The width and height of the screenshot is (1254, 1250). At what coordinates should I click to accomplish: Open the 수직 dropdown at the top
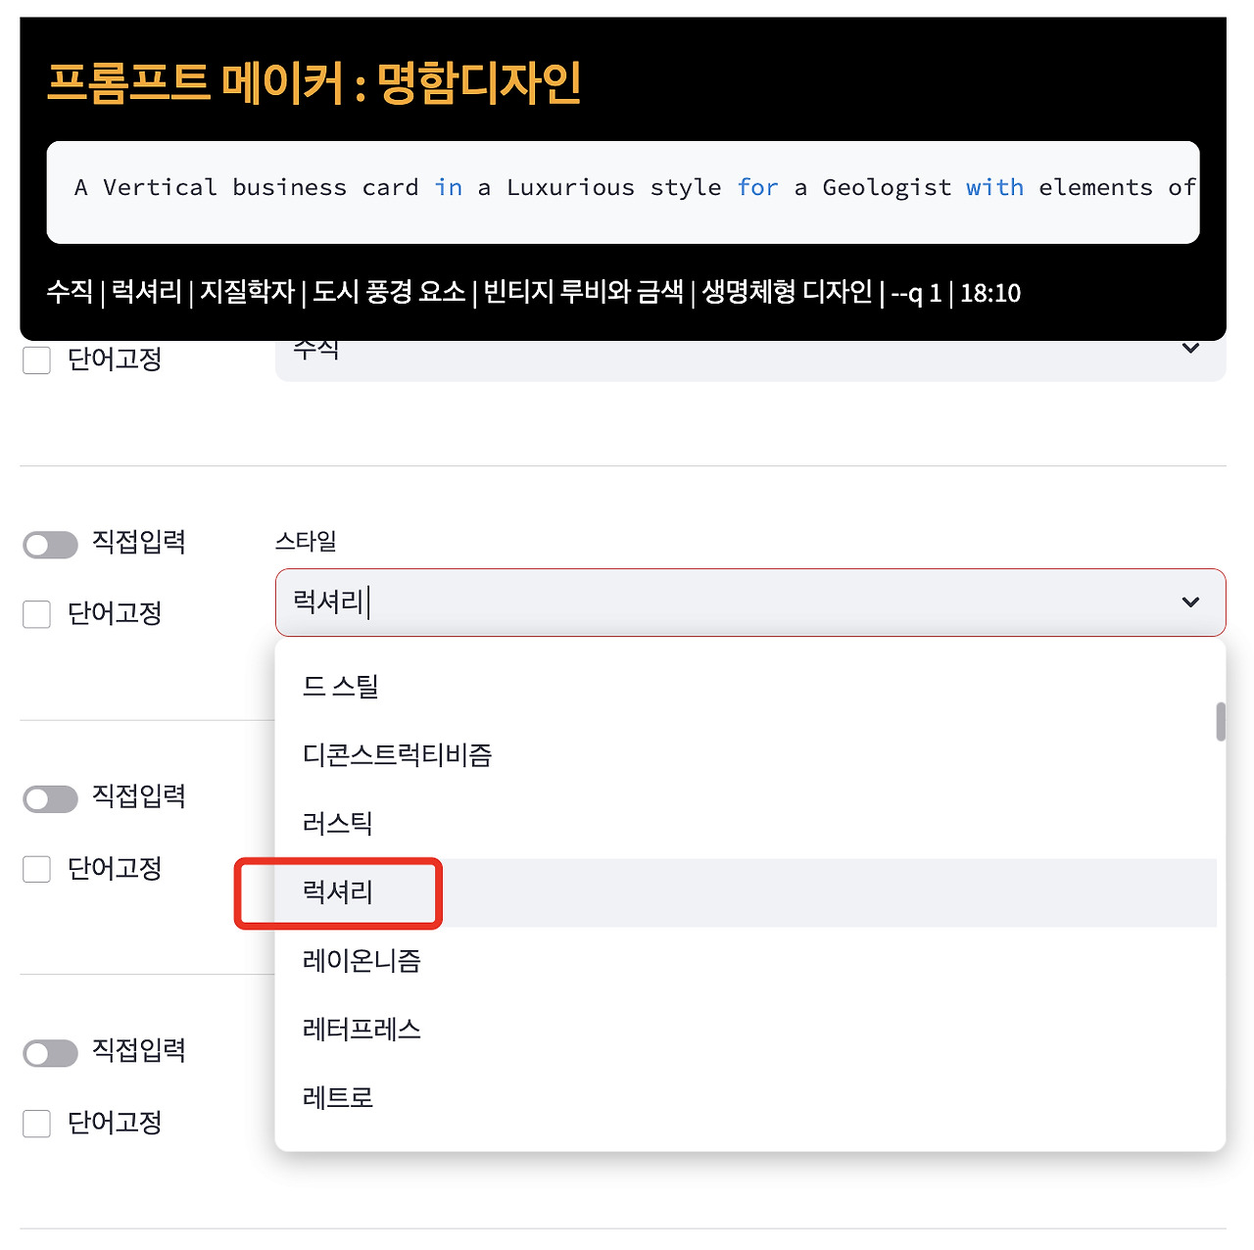tap(1190, 349)
